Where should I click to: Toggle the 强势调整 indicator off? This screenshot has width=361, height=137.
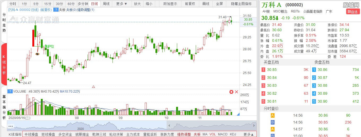pyautogui.click(x=184, y=134)
